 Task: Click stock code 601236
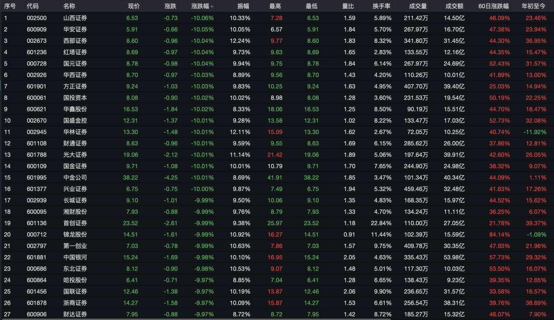pyautogui.click(x=37, y=52)
